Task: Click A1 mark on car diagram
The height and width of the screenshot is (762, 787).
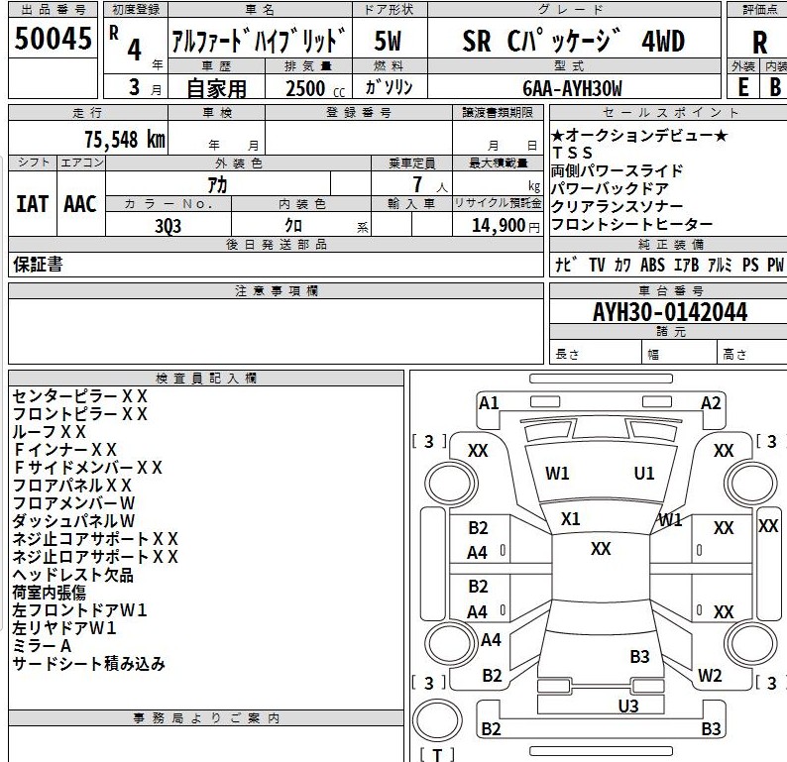Action: click(x=489, y=403)
